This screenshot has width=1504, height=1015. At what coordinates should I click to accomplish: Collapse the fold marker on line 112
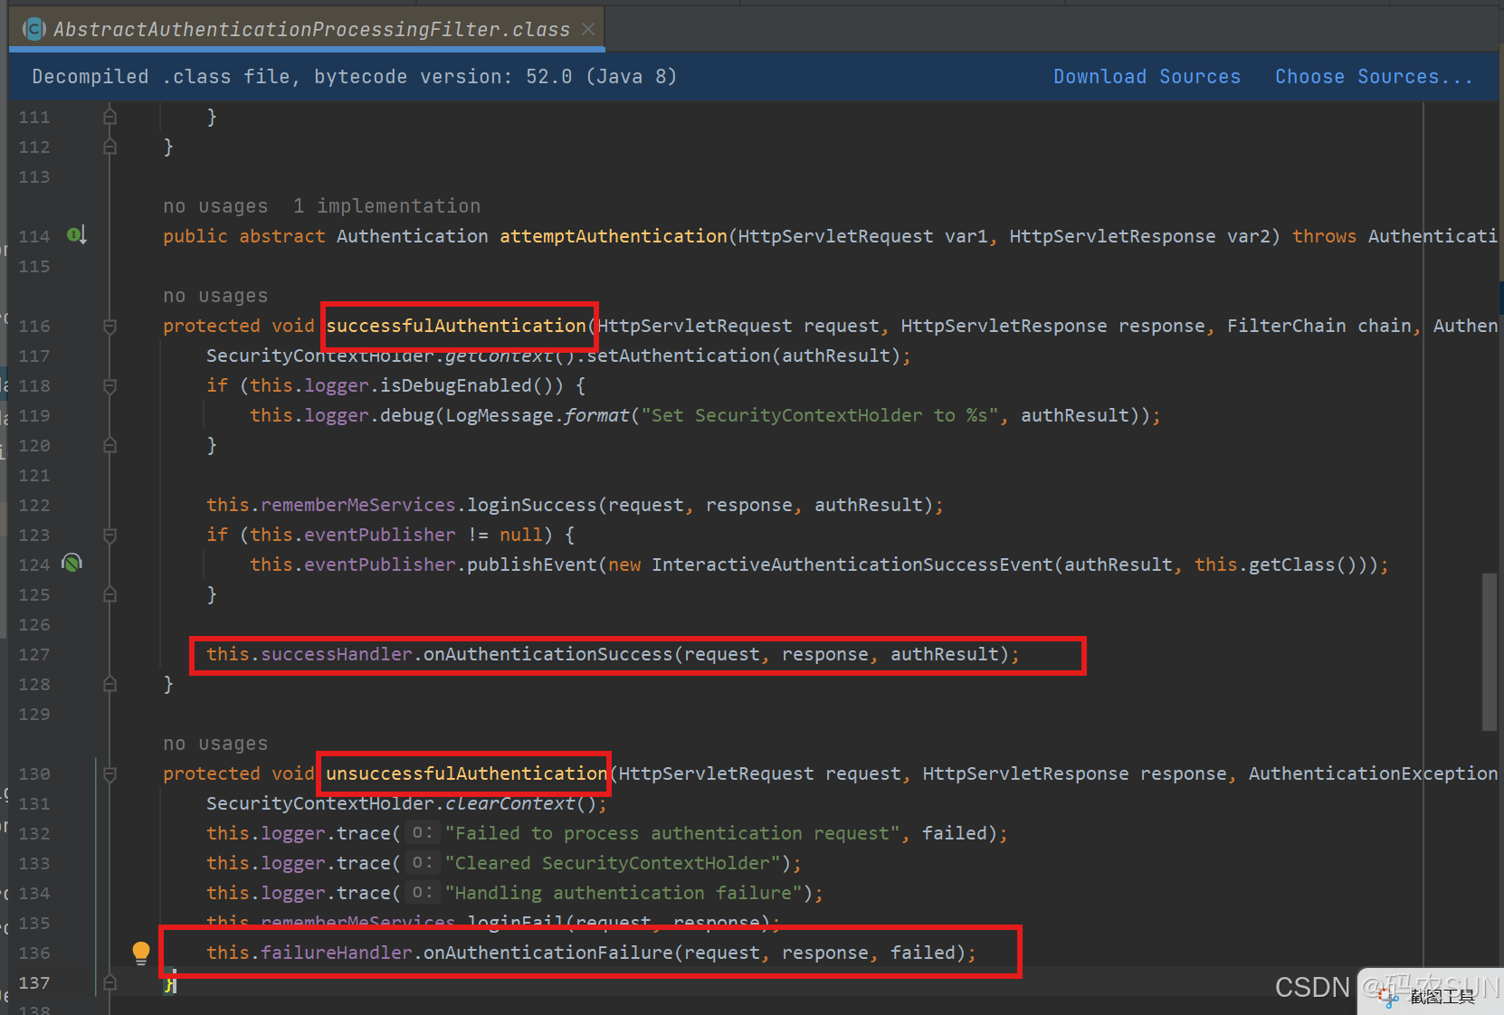pyautogui.click(x=109, y=147)
